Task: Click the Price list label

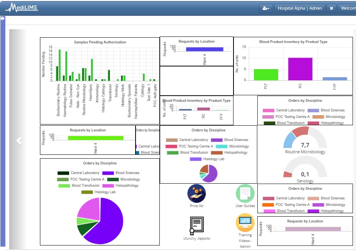Action: (x=197, y=206)
